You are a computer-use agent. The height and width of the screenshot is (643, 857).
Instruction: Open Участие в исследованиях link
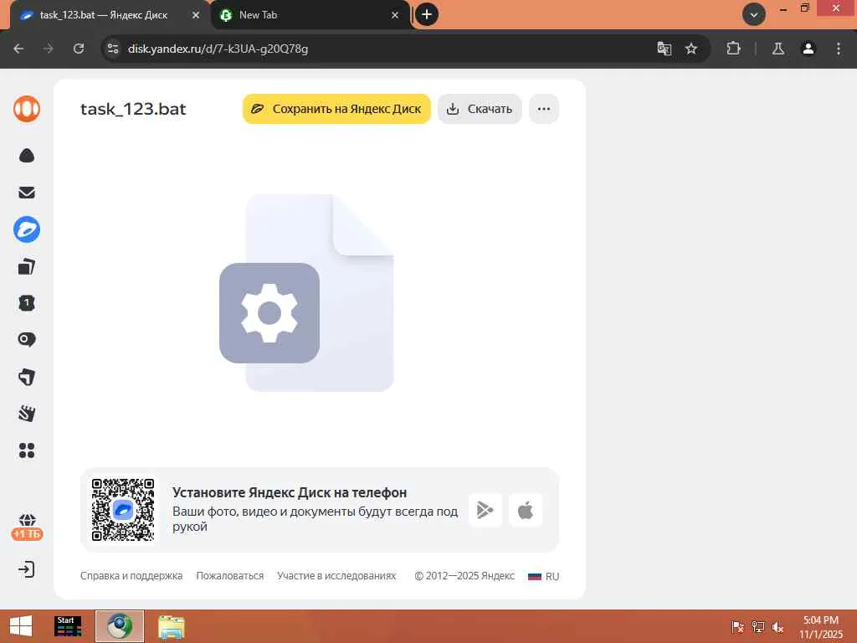pyautogui.click(x=336, y=576)
